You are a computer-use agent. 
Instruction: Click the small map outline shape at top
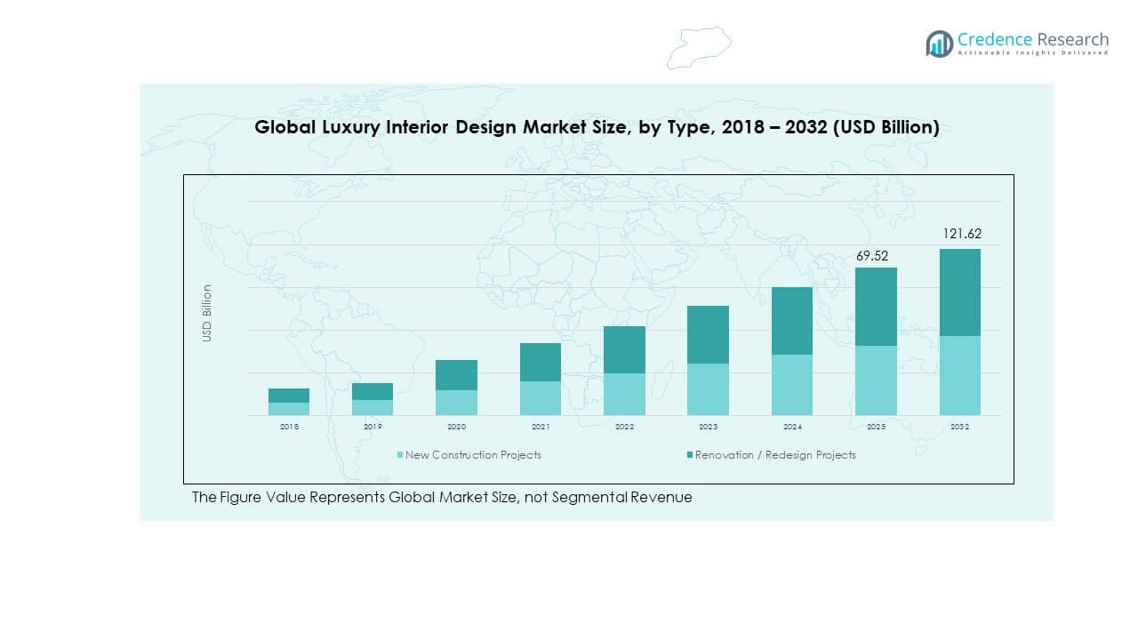[x=699, y=47]
